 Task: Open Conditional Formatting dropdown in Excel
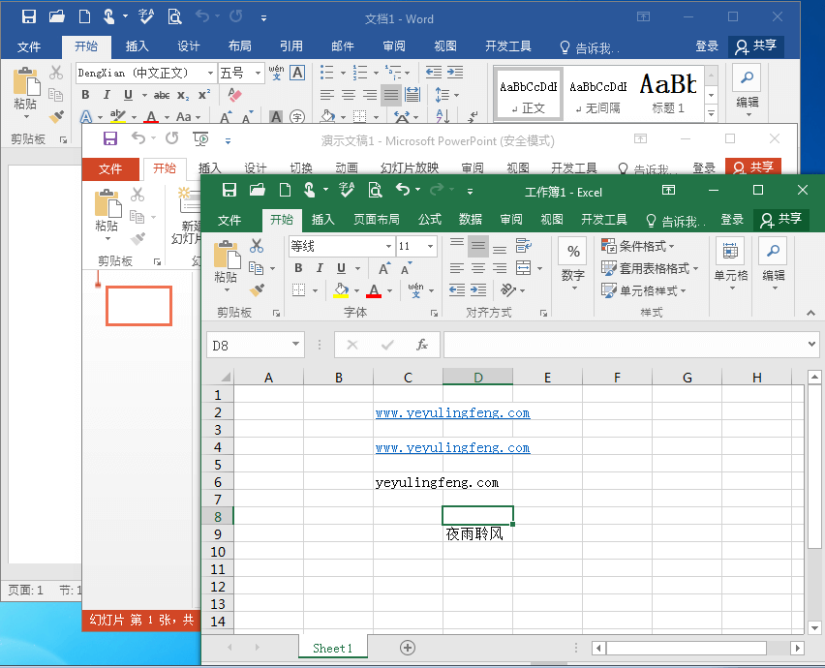click(638, 246)
